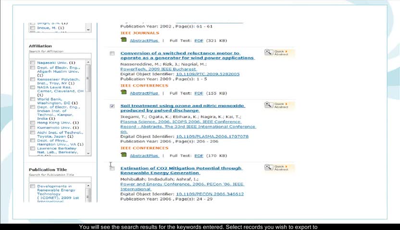Uncheck the soil treatment using ozone record
400x230 pixels.
coord(112,106)
